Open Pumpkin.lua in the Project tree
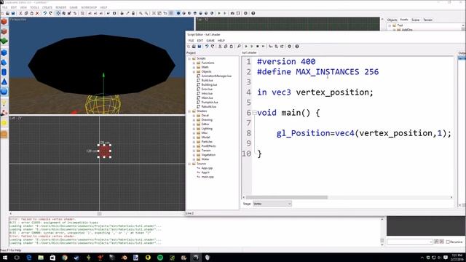The height and width of the screenshot is (262, 466). point(209,103)
